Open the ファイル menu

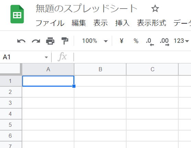point(50,23)
